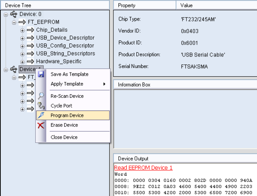Click the cable icon for Cycle Port
This screenshot has width=257, height=196.
pyautogui.click(x=41, y=105)
